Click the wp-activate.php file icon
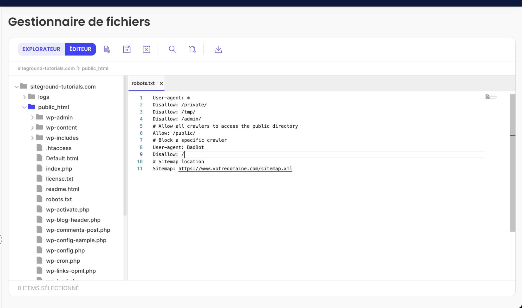522x308 pixels. click(39, 209)
